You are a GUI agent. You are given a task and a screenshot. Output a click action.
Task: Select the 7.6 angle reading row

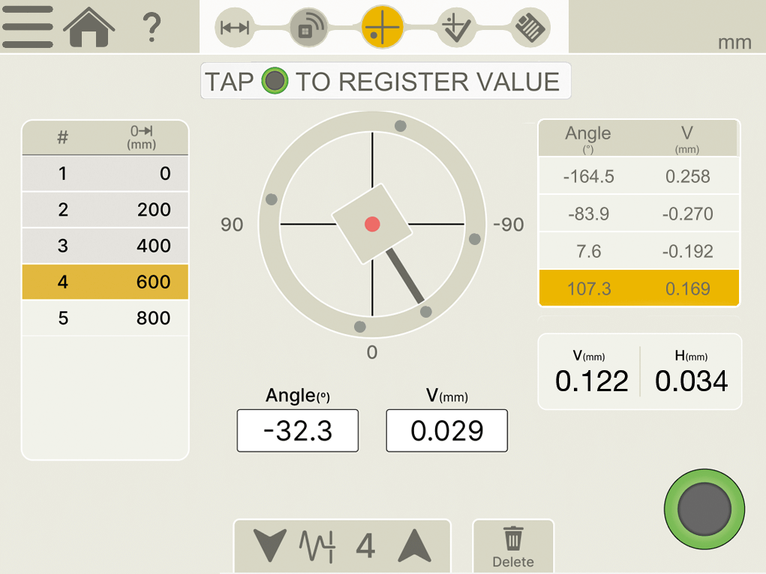638,251
